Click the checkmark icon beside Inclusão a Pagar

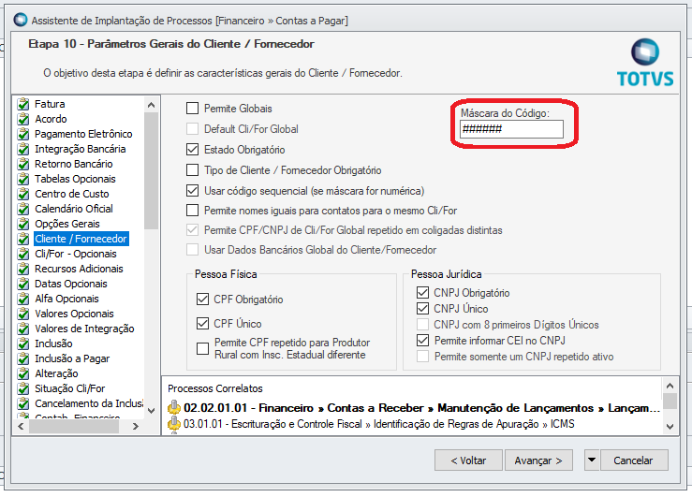pyautogui.click(x=23, y=359)
